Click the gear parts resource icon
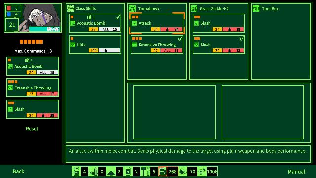The image size is (316, 178). tap(202, 172)
